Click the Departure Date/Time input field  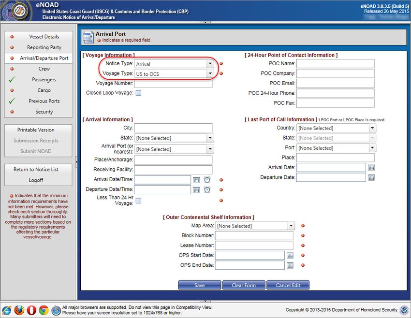tap(162, 190)
